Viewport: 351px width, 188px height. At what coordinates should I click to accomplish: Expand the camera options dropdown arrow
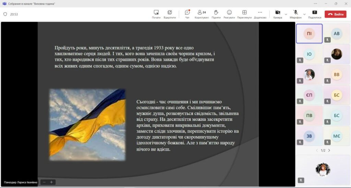286,14
